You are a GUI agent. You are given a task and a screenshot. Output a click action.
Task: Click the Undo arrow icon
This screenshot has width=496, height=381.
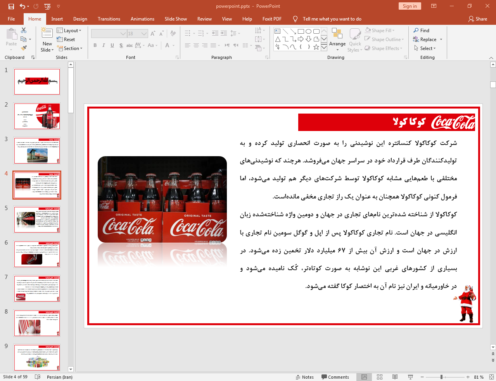[x=22, y=6]
